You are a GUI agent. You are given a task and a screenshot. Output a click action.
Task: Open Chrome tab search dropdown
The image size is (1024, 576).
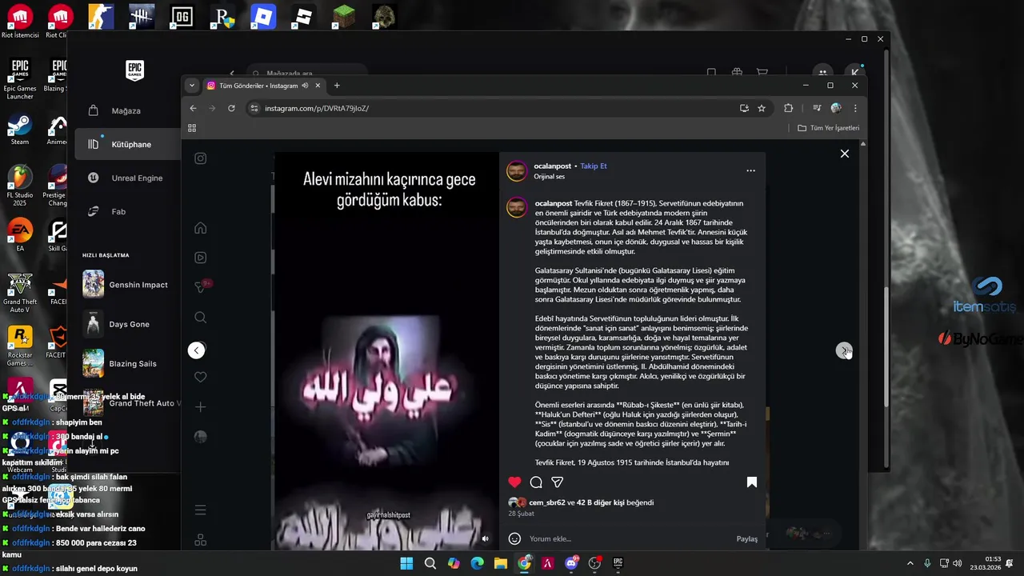(x=191, y=86)
